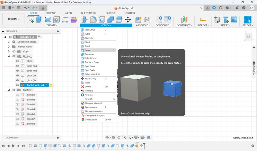
Task: Show Sketch1 using its eye icon
Action: (x=17, y=95)
